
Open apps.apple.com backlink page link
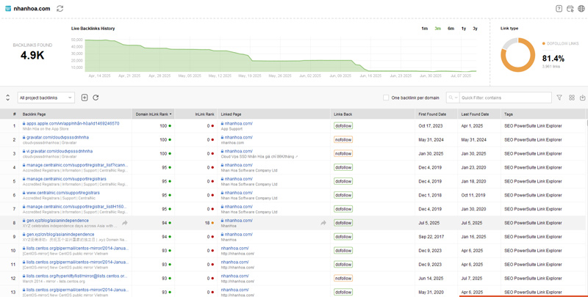click(73, 123)
